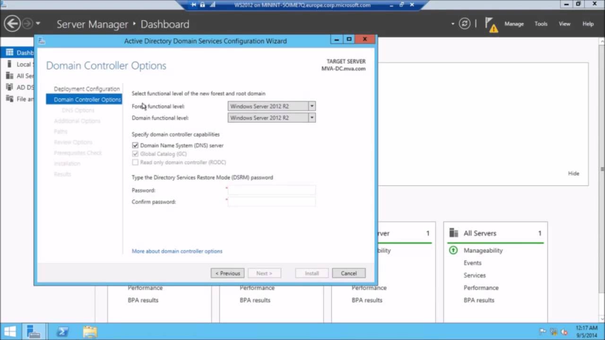Select the File and Storage Services sidebar icon

(9, 99)
